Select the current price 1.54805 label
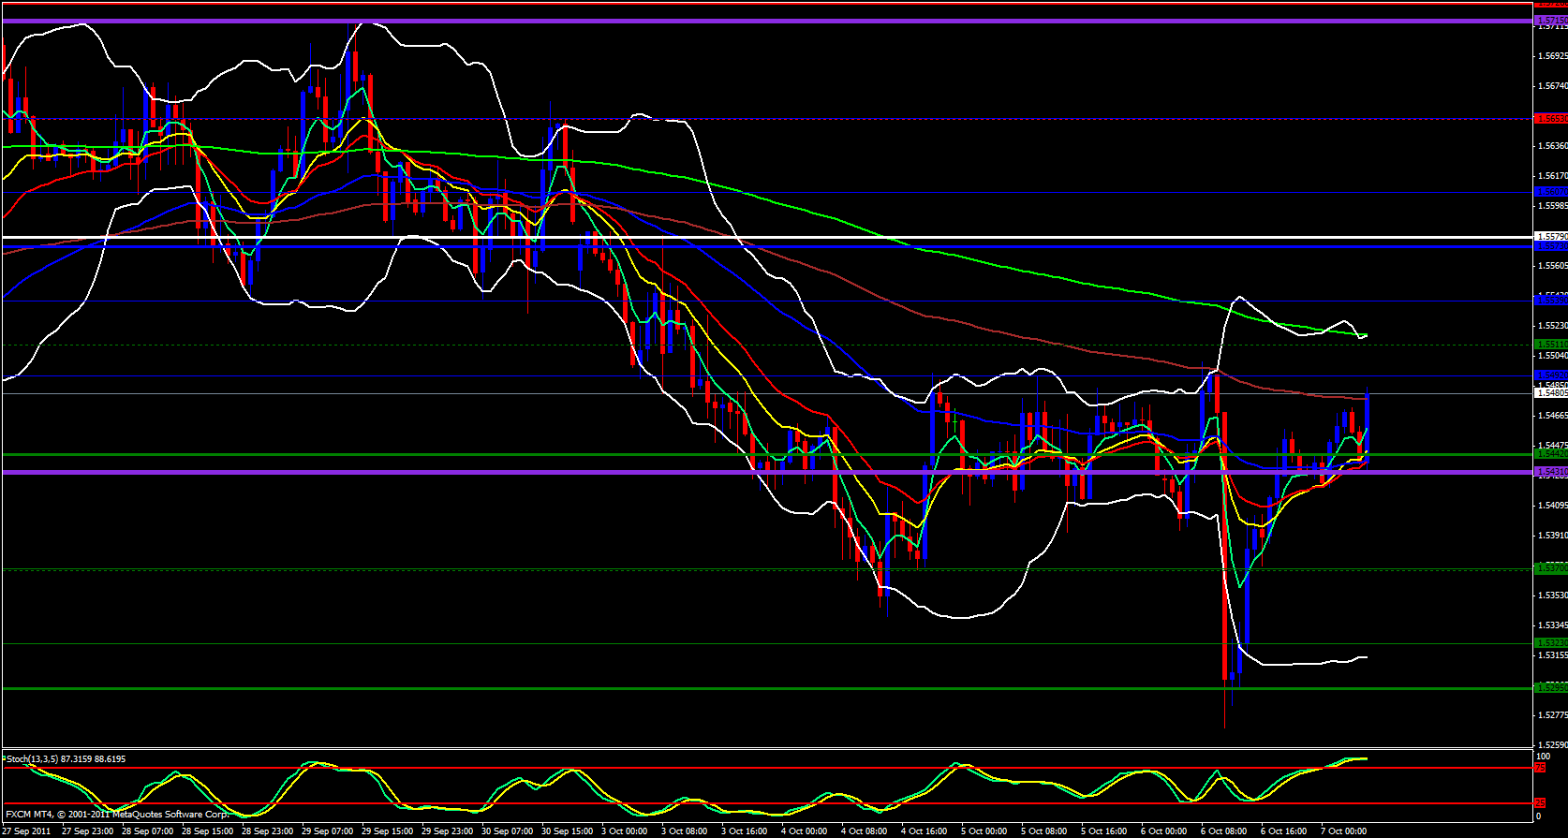The image size is (1568, 838). [1550, 393]
